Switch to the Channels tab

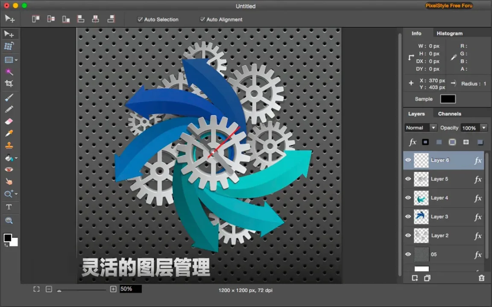point(449,114)
